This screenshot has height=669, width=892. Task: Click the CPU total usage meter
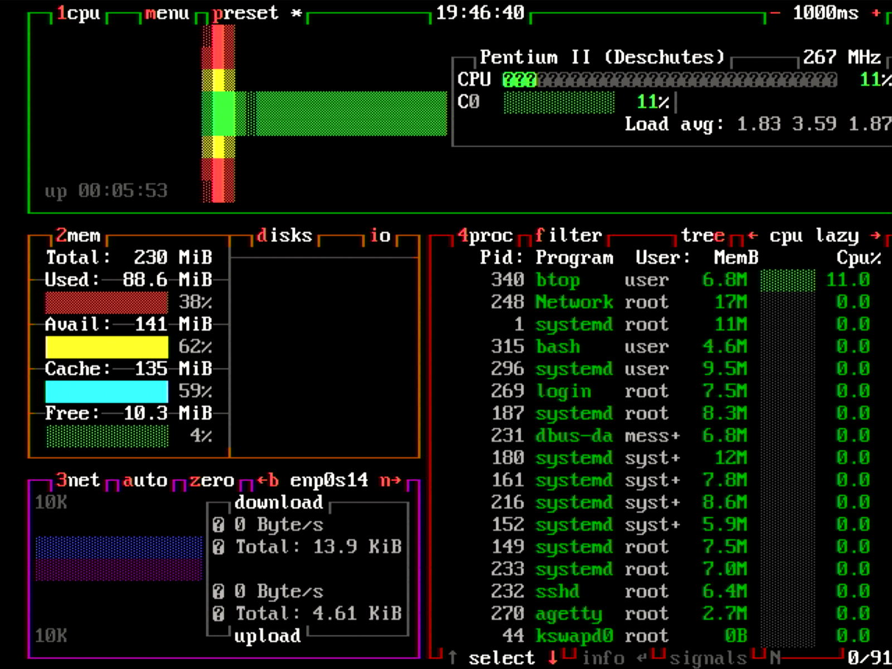click(670, 80)
